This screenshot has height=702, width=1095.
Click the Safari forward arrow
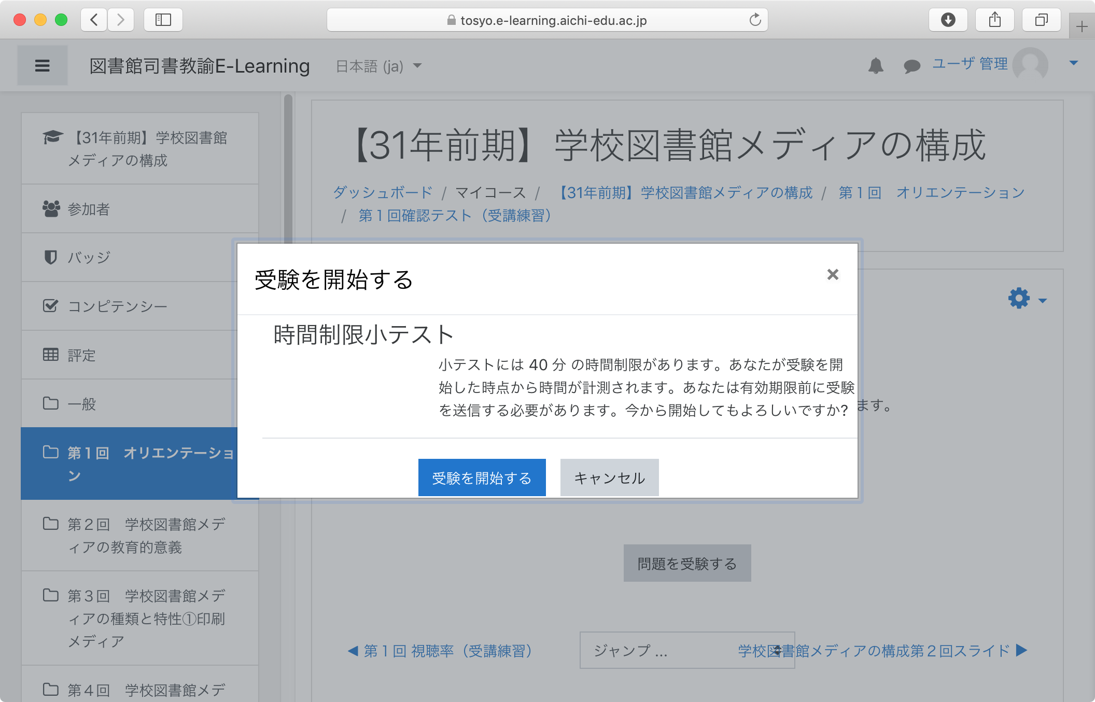(x=121, y=20)
